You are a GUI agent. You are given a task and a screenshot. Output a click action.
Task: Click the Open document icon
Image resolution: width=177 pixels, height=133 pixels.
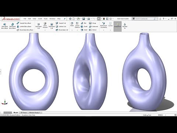click(x=79, y=19)
